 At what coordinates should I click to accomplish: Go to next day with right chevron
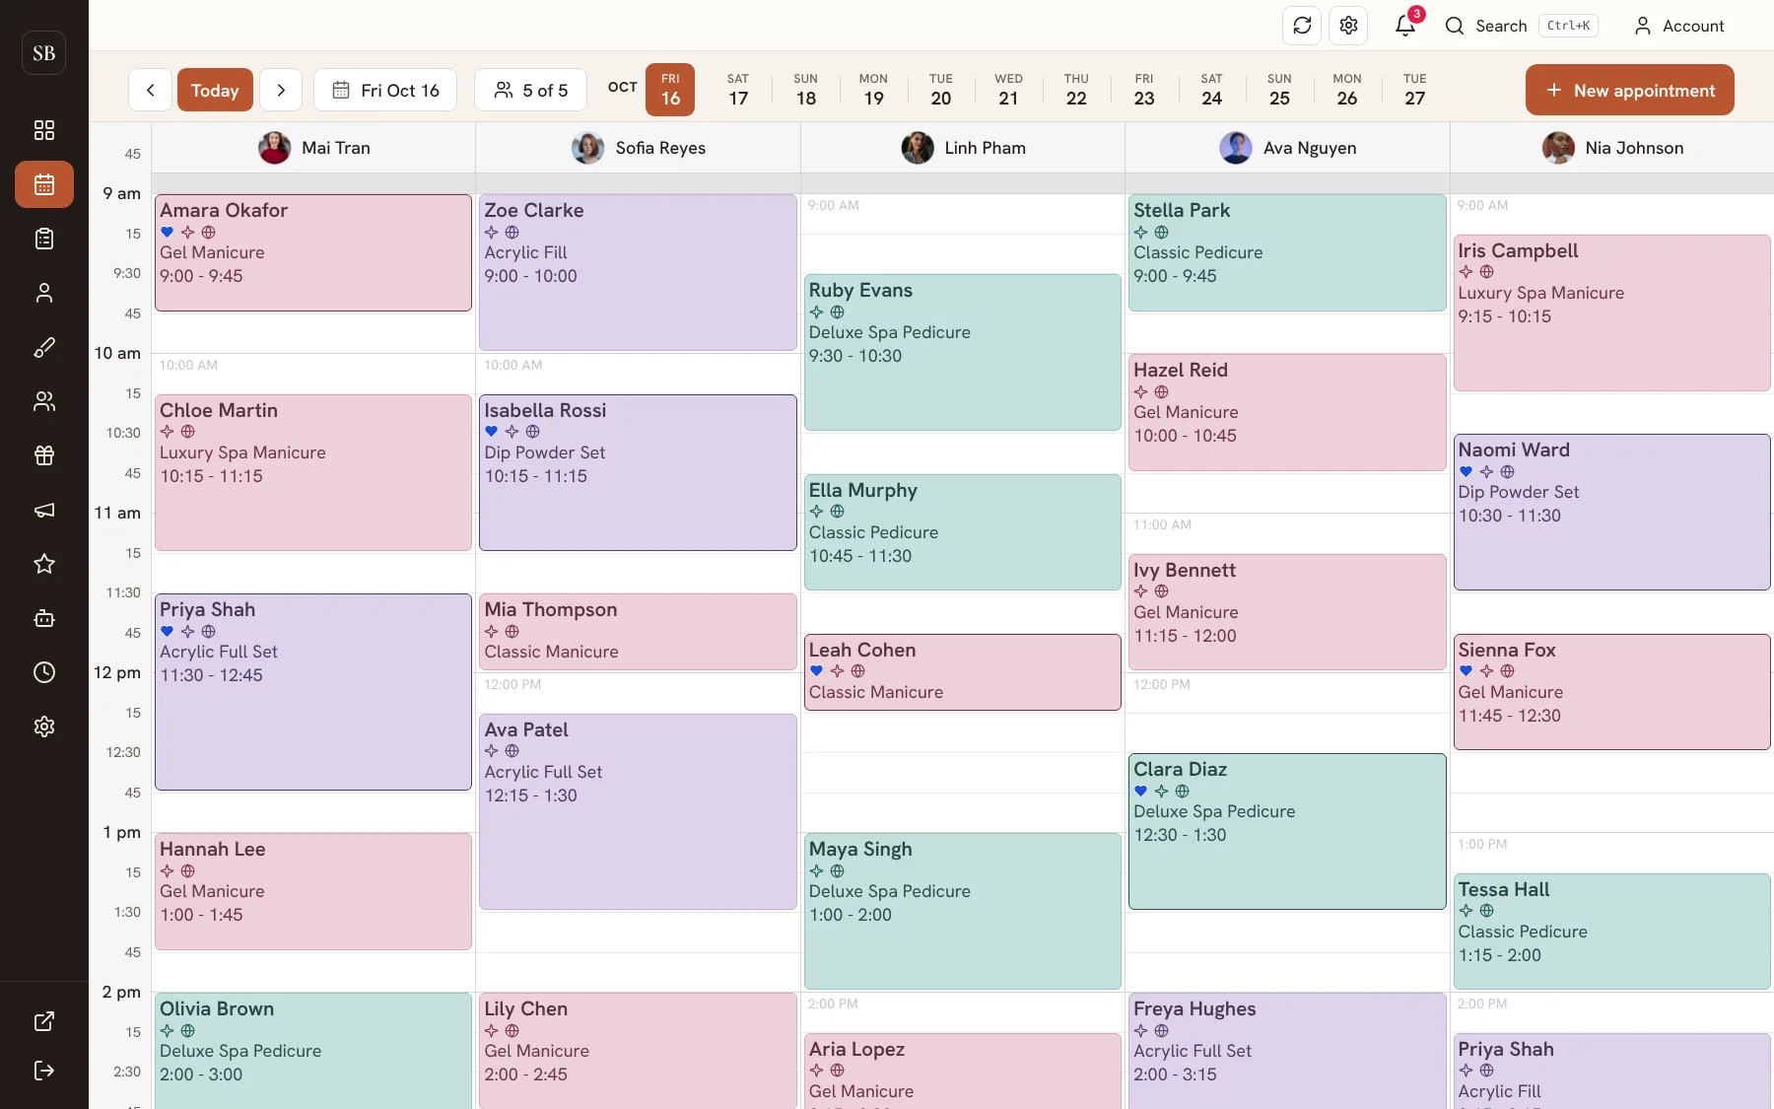click(281, 90)
